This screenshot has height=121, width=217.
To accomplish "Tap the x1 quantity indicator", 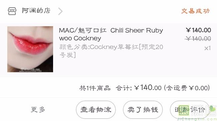I will (207, 48).
